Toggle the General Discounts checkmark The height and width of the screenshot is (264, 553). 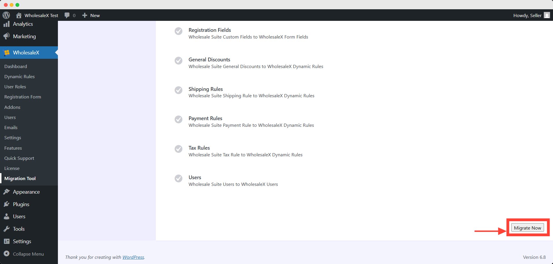(179, 60)
